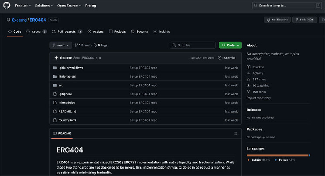Click the folder icon beside lib/forge-std
The image size is (325, 176).
[55, 76]
